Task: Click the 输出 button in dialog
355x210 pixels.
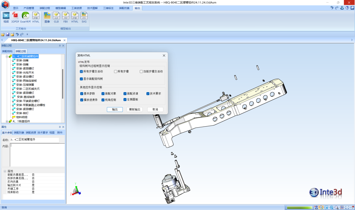Action: click(115, 110)
